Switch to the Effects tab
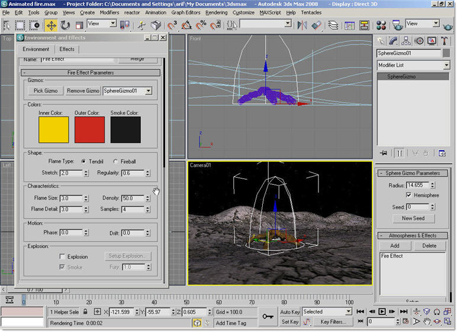The width and height of the screenshot is (457, 332). pos(67,49)
